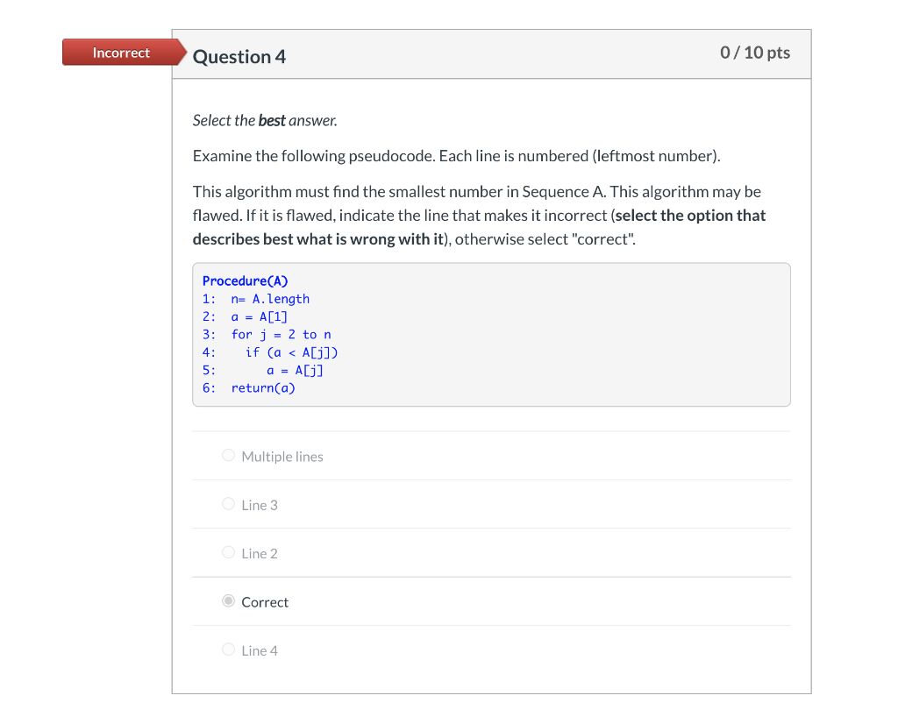Click bold text 'select the option that'
898x717 pixels.
pyautogui.click(x=690, y=216)
